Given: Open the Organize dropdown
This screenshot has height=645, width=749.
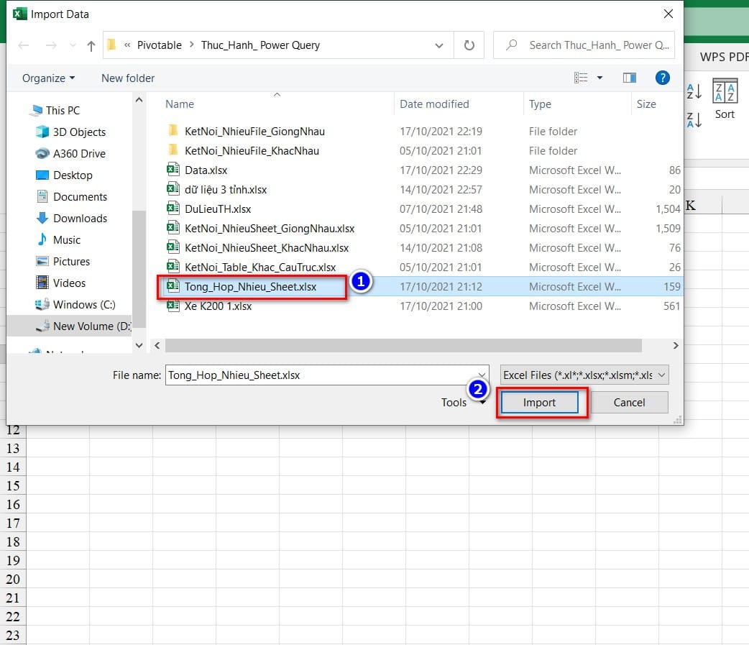Looking at the screenshot, I should [44, 78].
